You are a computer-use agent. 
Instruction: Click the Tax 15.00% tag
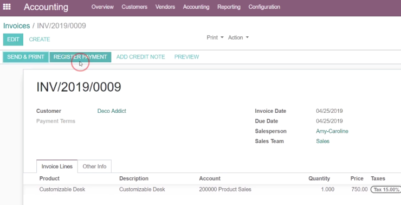[386, 190]
